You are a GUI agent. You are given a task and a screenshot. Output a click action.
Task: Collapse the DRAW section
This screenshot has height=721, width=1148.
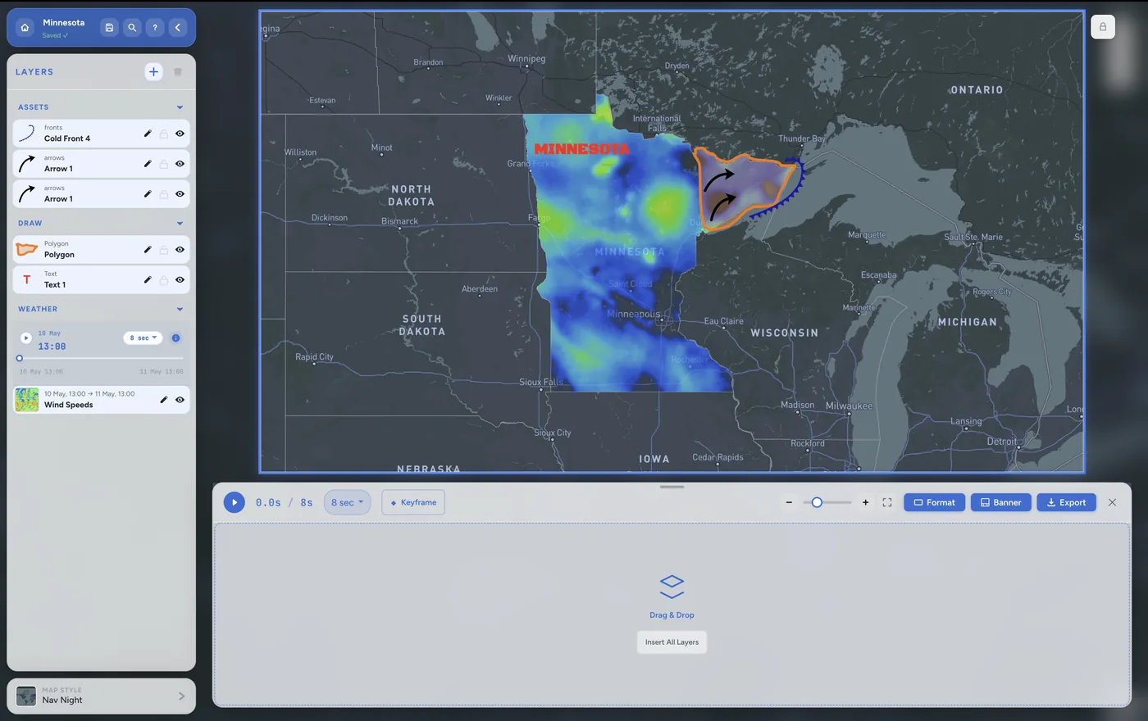pos(180,223)
